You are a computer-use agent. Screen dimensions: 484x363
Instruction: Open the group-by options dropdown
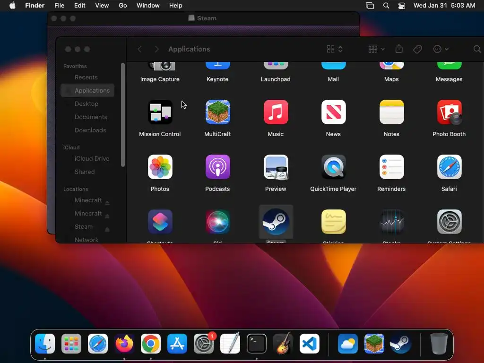(376, 49)
